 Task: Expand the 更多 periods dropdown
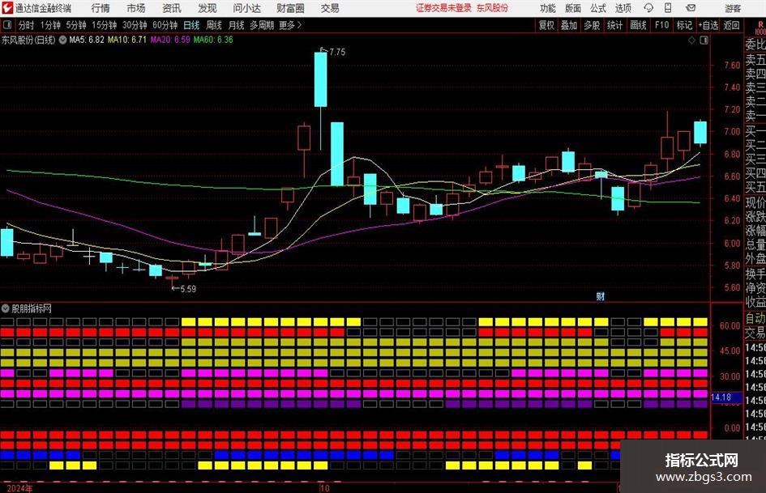tap(291, 25)
